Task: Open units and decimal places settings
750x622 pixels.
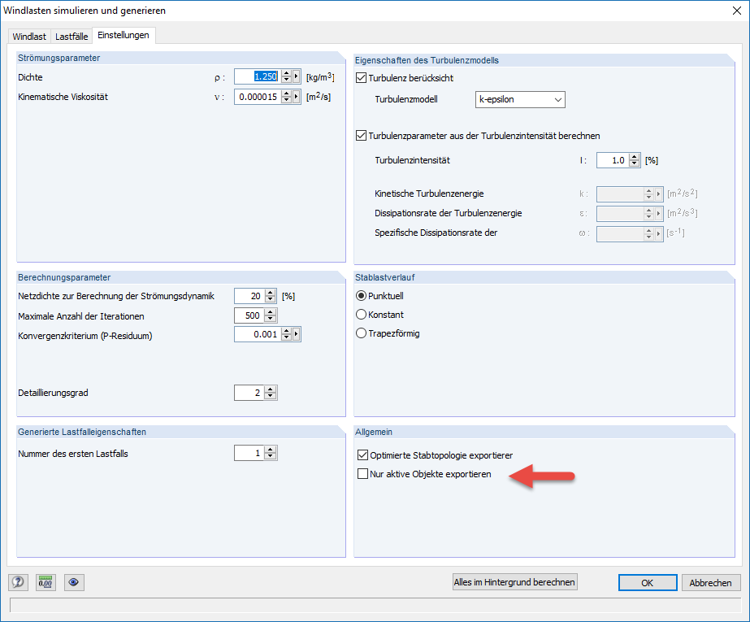Action: tap(46, 582)
